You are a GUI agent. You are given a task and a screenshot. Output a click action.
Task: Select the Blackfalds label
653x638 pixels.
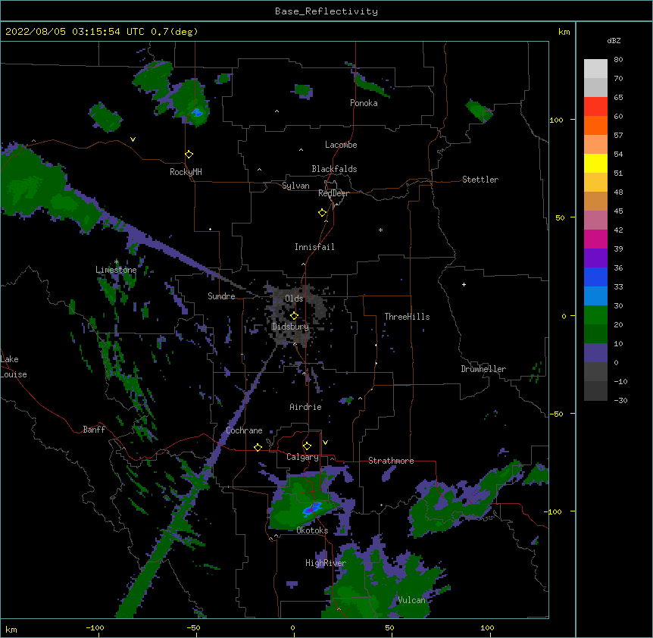334,169
